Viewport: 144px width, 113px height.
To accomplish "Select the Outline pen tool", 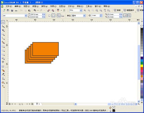I will click(x=3, y=78).
